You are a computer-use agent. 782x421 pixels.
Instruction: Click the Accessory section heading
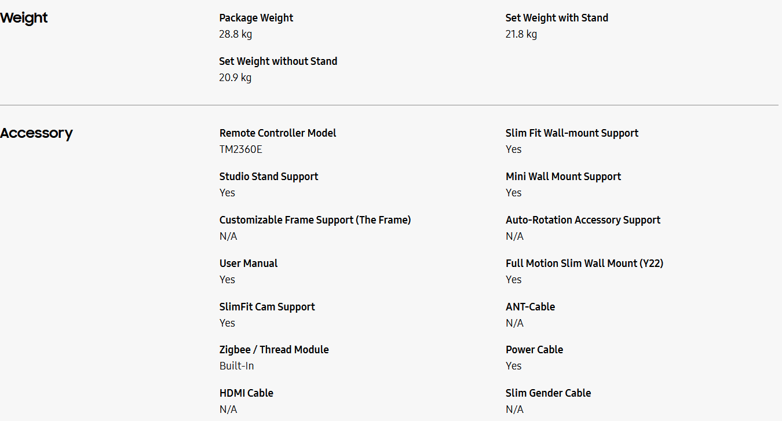[x=36, y=133]
